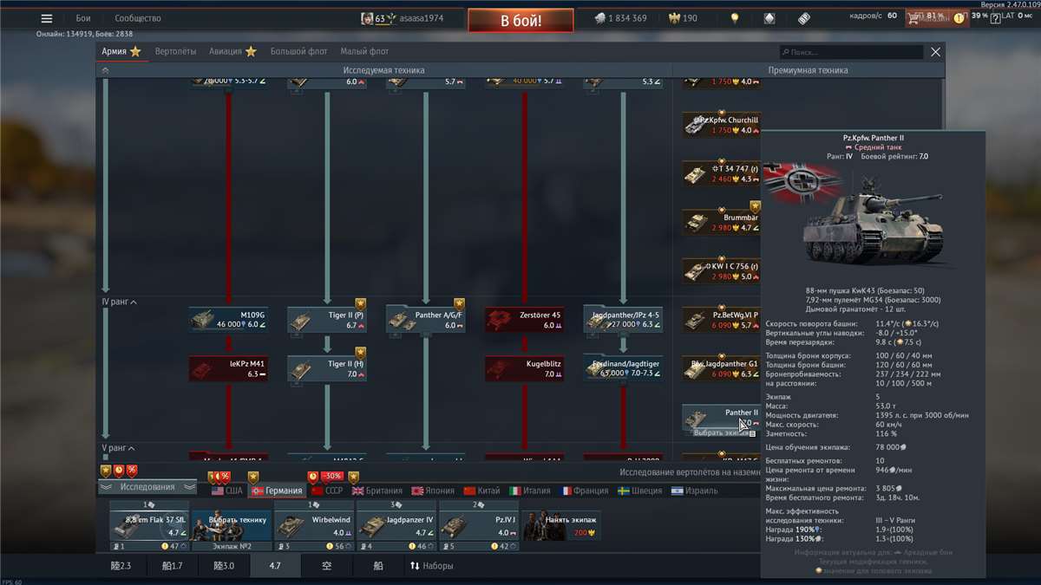Select the Wirbelwind crew slot
The width and height of the screenshot is (1041, 585).
tap(313, 525)
